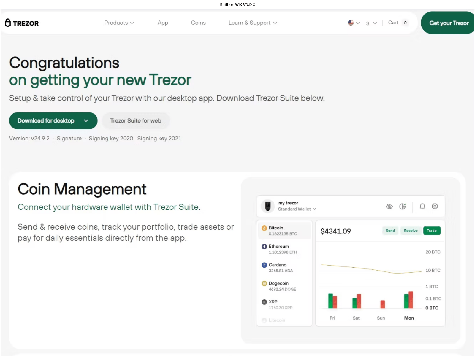Image resolution: width=475 pixels, height=356 pixels.
Task: Expand the Products menu
Action: pos(119,23)
